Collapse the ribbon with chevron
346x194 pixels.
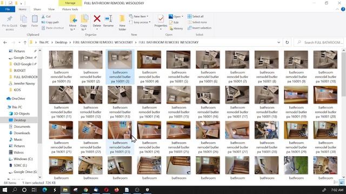click(x=337, y=9)
